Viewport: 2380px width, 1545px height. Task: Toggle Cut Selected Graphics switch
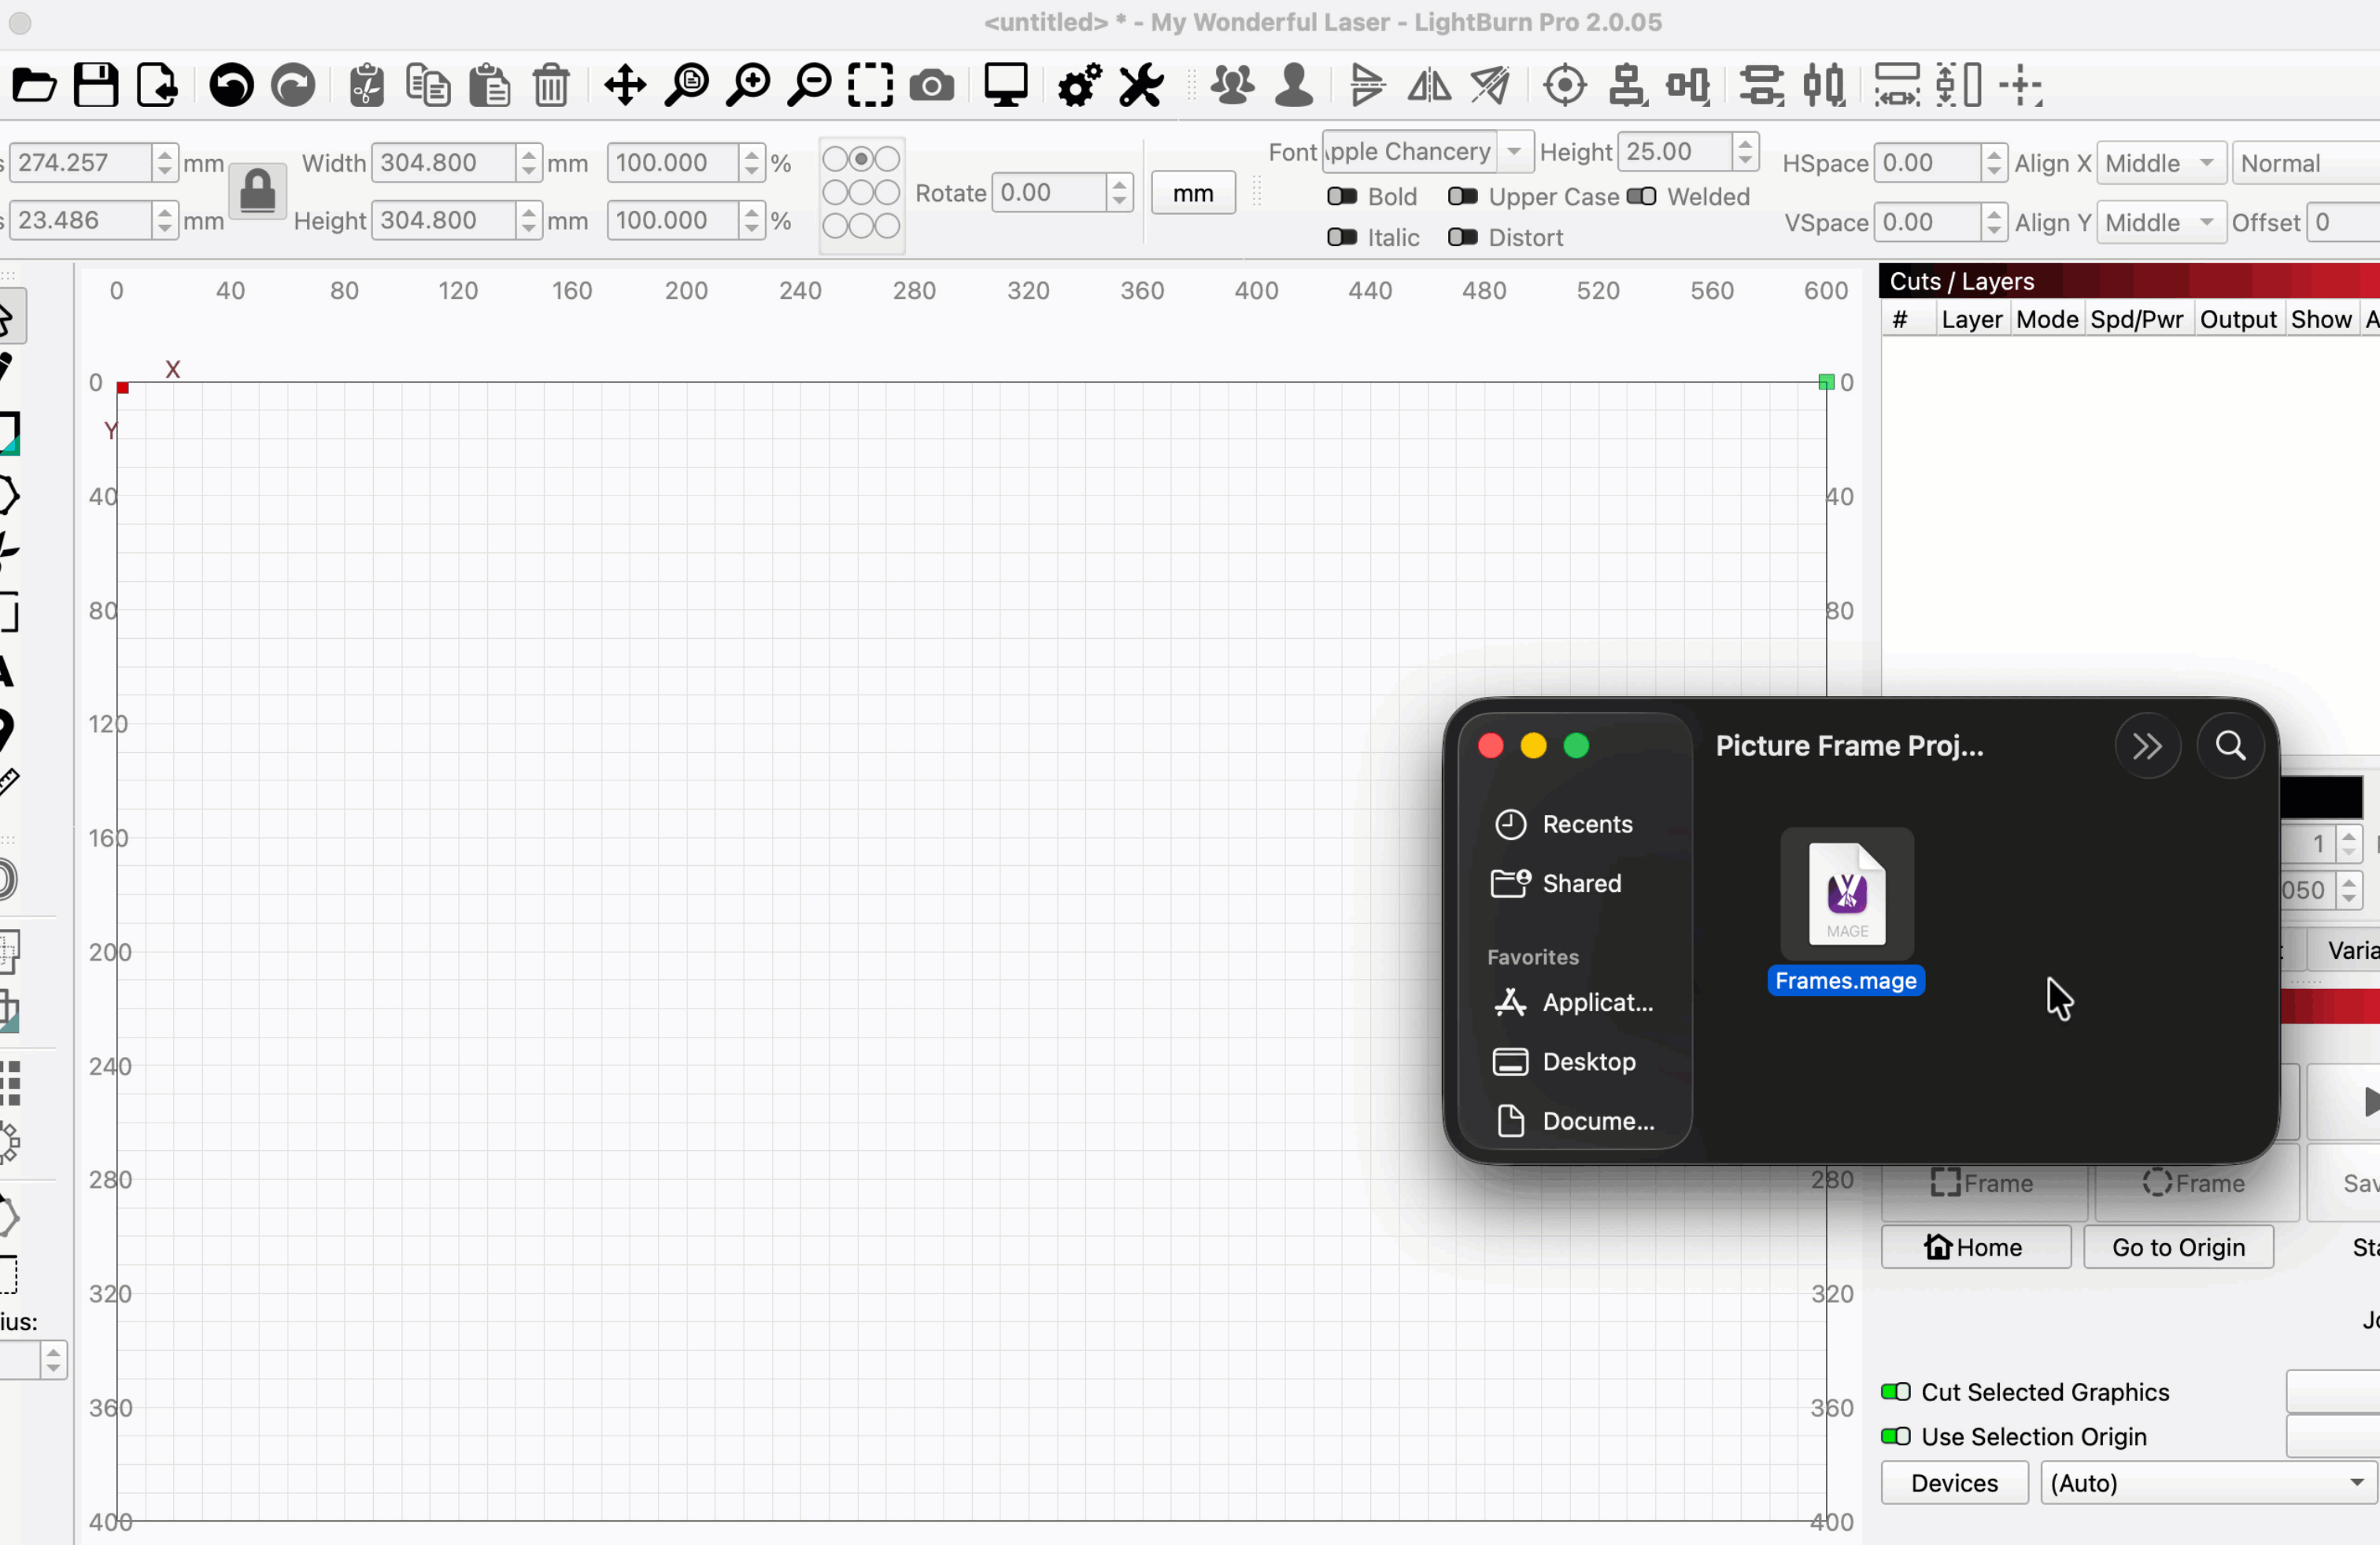1895,1392
